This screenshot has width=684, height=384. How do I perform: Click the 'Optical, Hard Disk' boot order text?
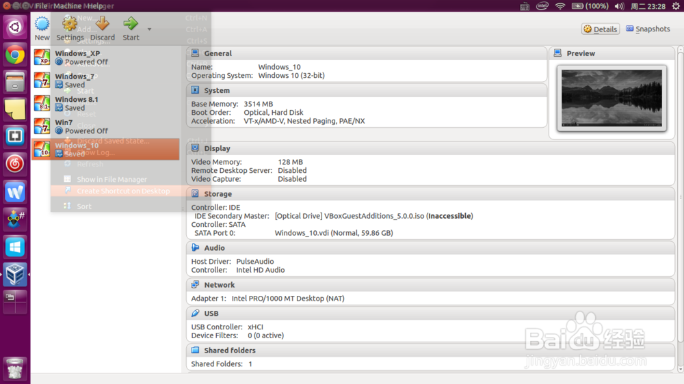(x=274, y=113)
